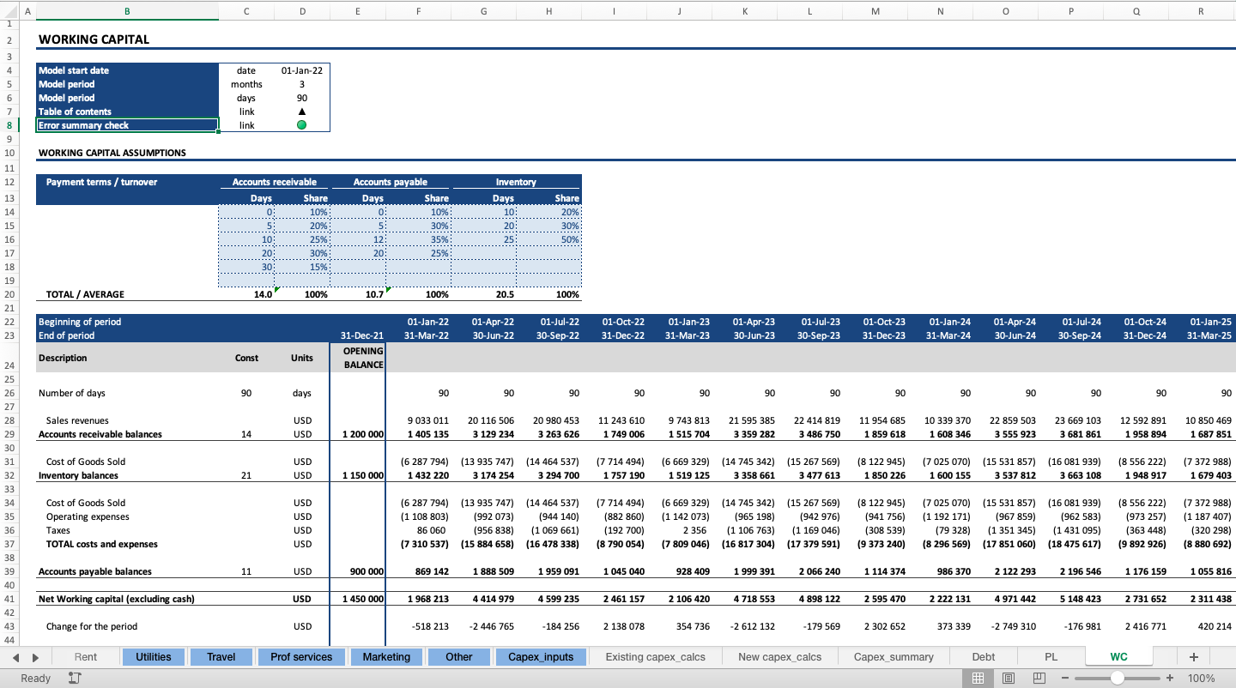The height and width of the screenshot is (688, 1236).
Task: Select the Change for the period -518 213 cell
Action: click(x=418, y=626)
